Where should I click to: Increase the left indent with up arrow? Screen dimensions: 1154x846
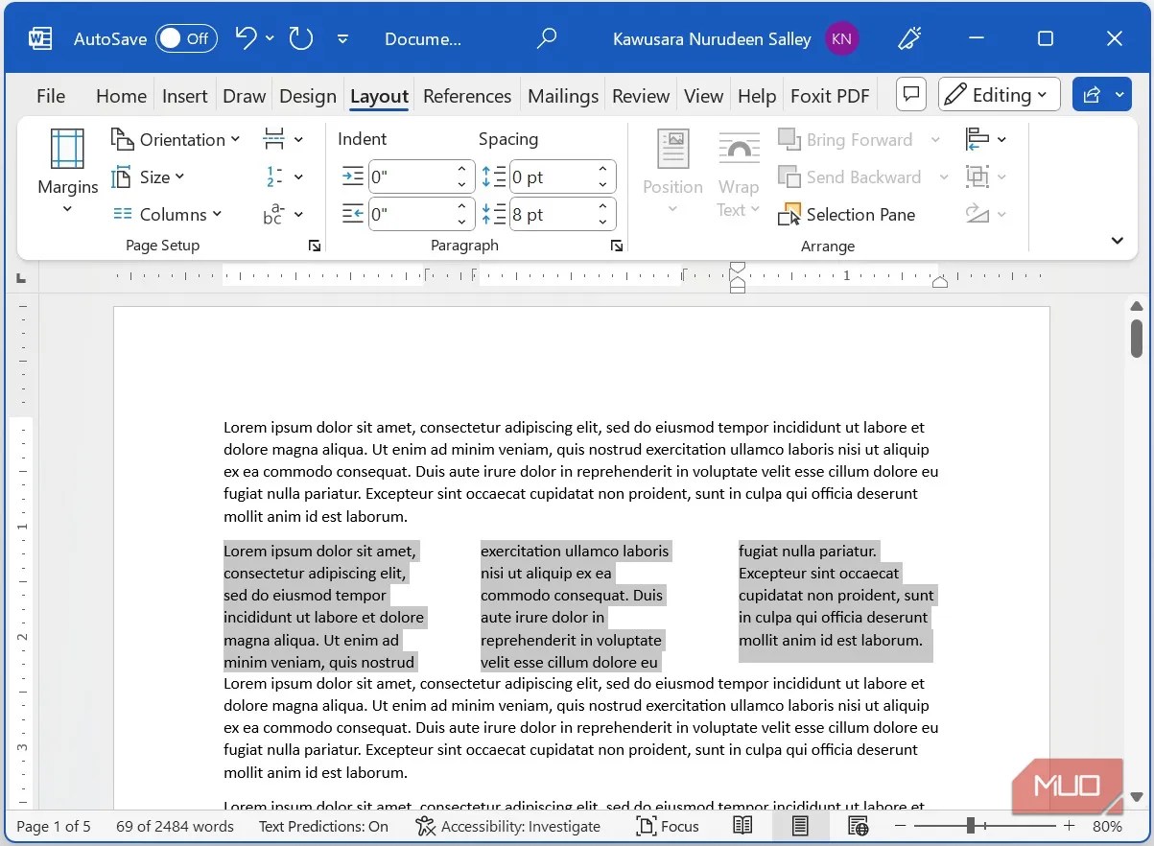pyautogui.click(x=462, y=170)
